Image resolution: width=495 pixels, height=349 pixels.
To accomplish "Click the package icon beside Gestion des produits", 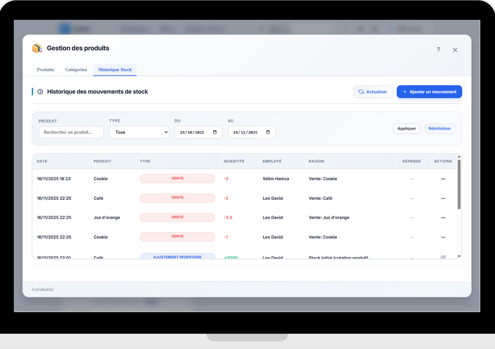I will [37, 48].
